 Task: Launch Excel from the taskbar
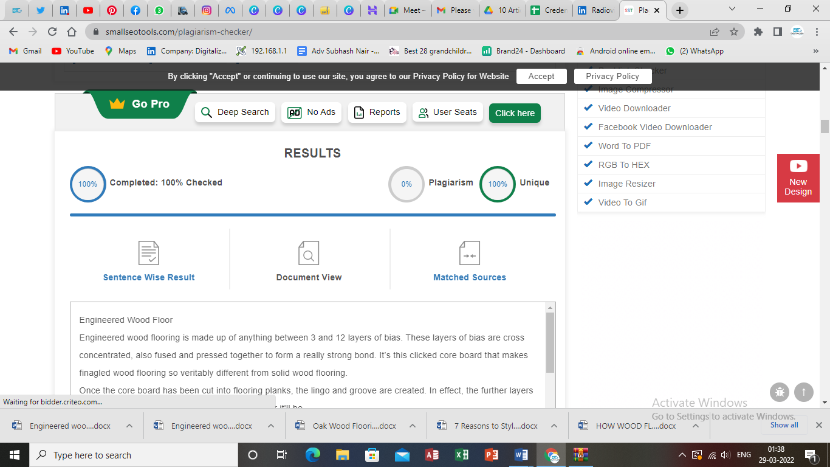coord(462,455)
